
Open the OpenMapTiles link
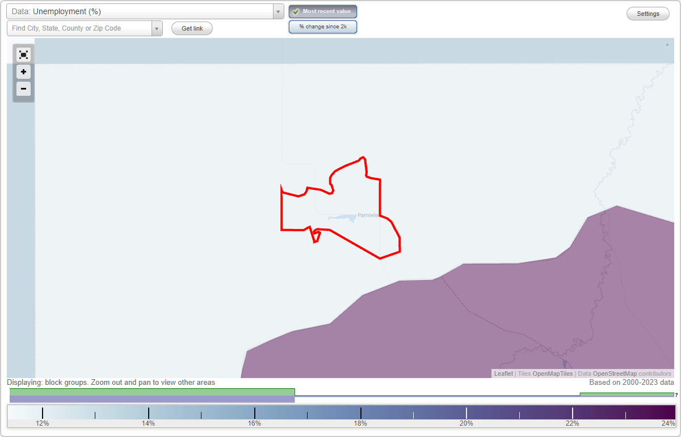[x=552, y=374]
